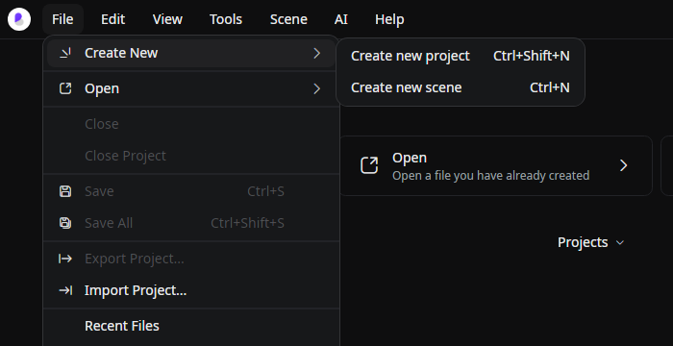The width and height of the screenshot is (673, 346).
Task: Open the Scene menu
Action: [x=288, y=19]
